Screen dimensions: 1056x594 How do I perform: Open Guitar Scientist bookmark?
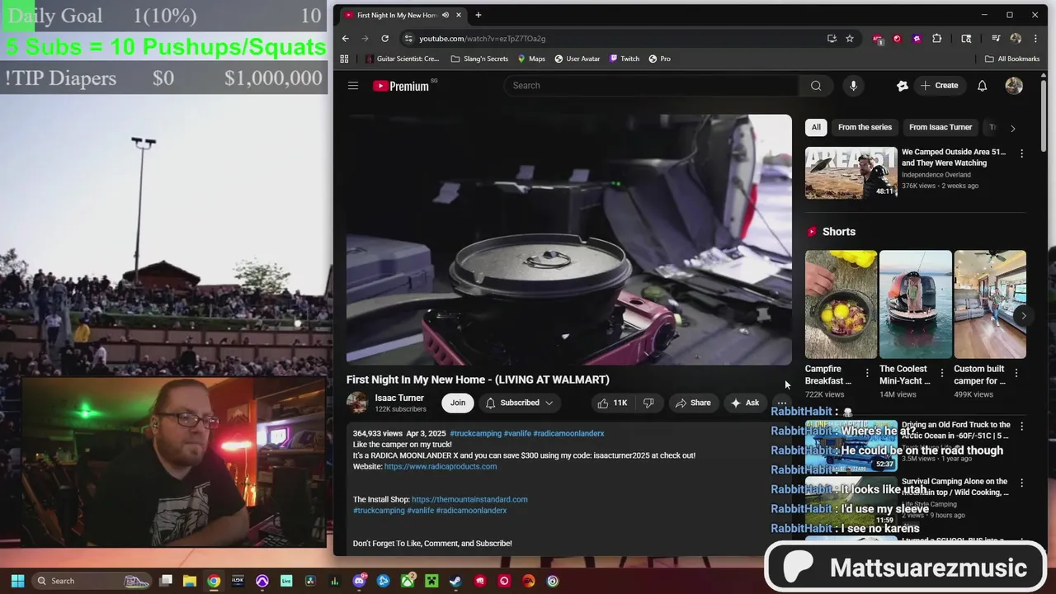click(402, 59)
